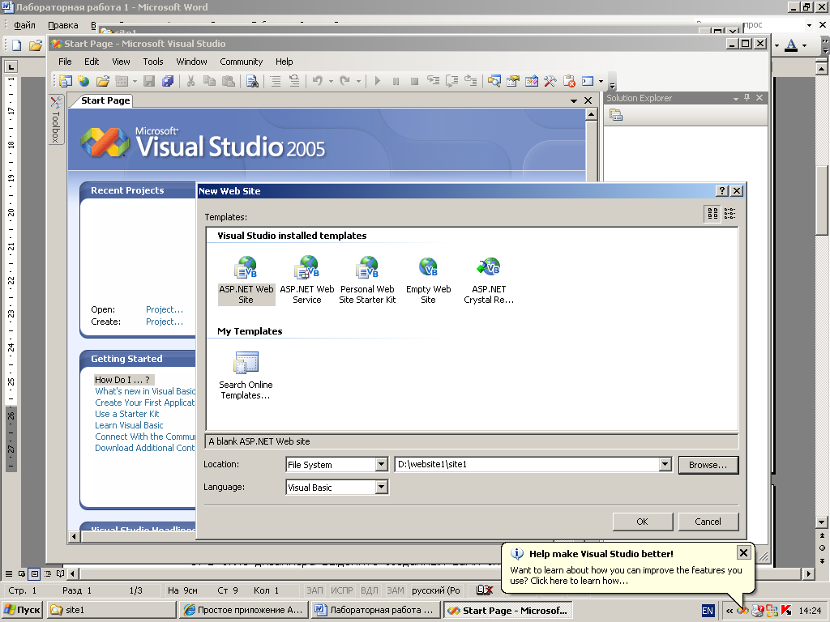Click the New Web Site globe icon
Viewport: 830px width, 622px height.
coord(83,81)
